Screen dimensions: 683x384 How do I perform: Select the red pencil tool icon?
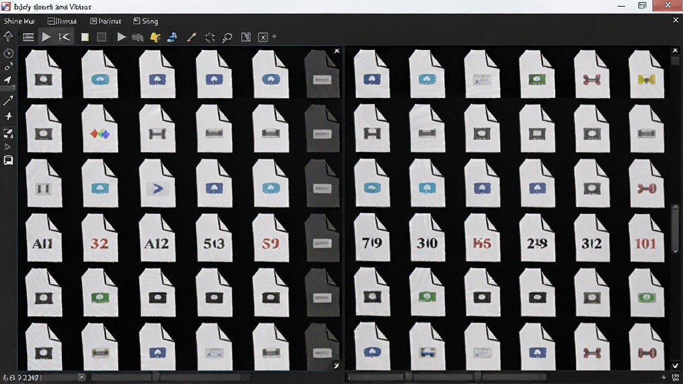pyautogui.click(x=191, y=37)
